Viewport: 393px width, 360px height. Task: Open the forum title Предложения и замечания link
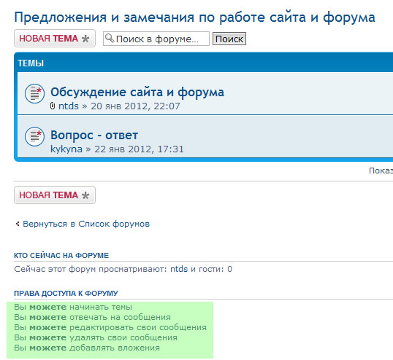(194, 17)
